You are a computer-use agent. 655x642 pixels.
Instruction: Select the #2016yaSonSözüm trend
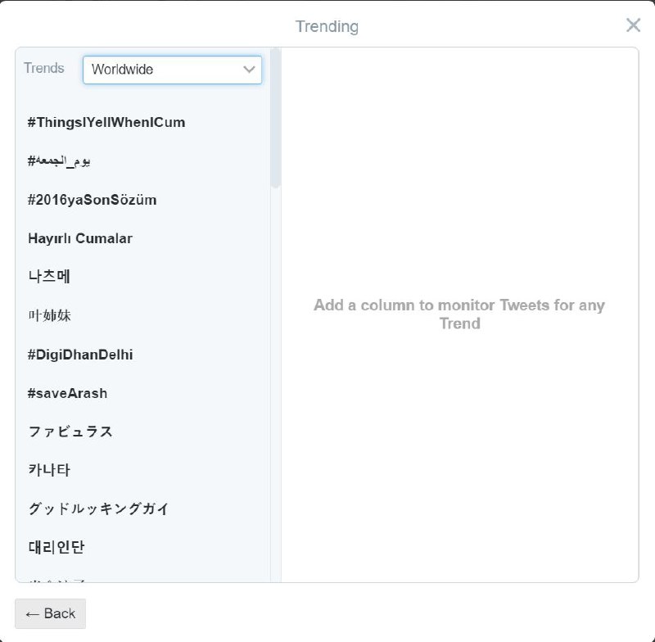(92, 200)
